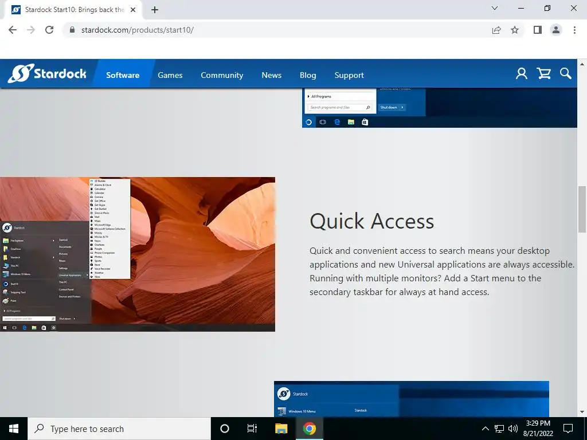Click the scrollbar up arrow

click(582, 64)
